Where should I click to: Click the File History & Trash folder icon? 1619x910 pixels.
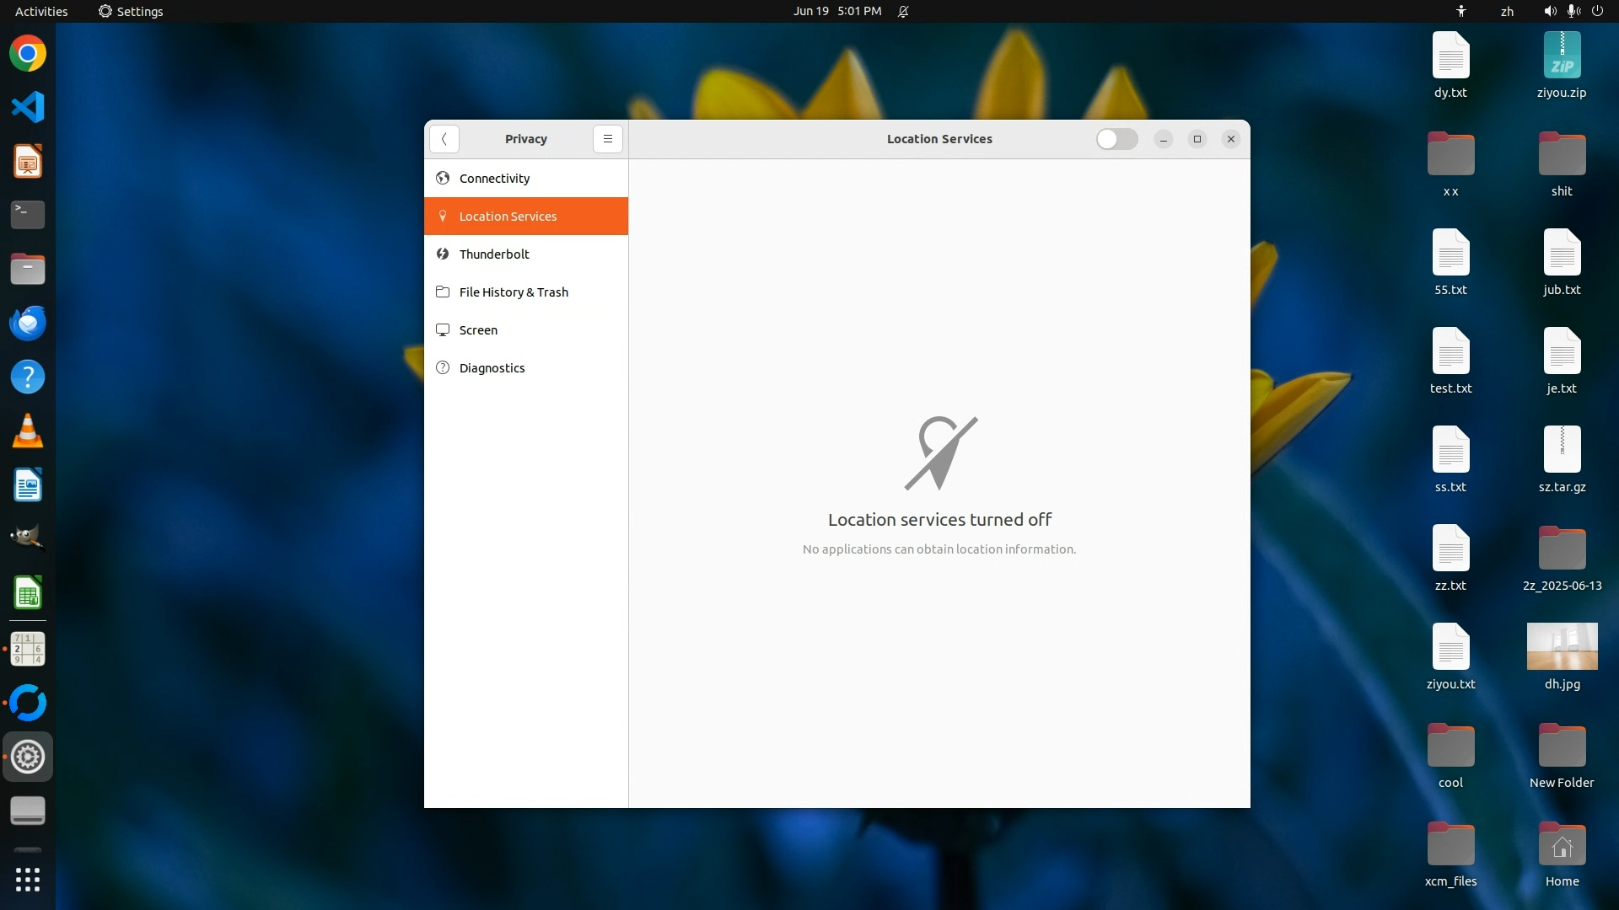coord(443,292)
